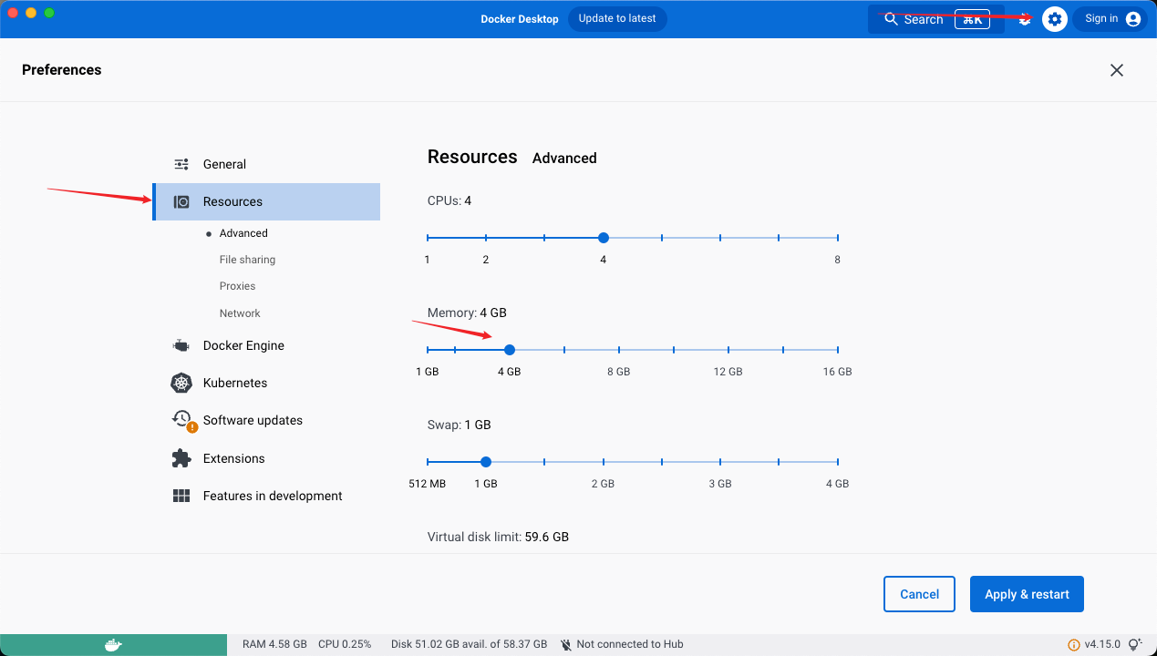Click the Swap: 1 GB label
The height and width of the screenshot is (656, 1157).
click(459, 425)
